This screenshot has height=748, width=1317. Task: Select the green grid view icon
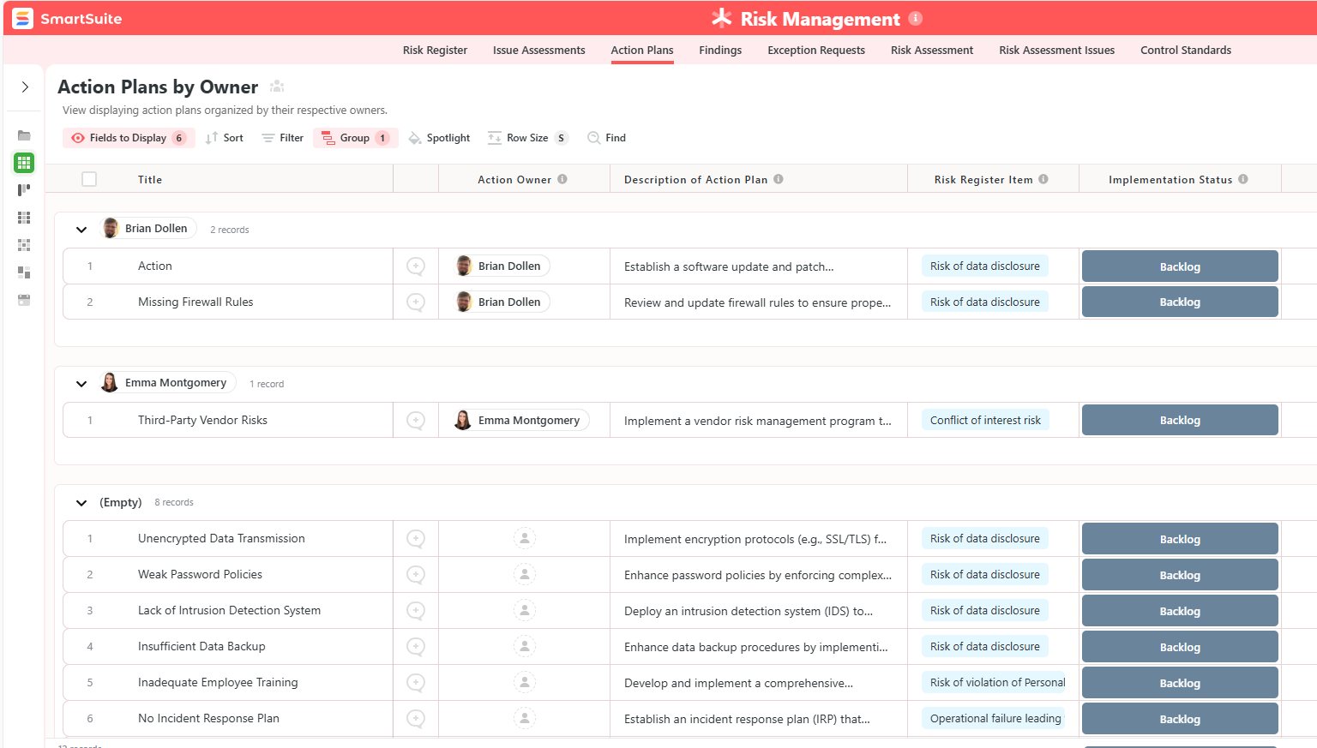point(24,163)
